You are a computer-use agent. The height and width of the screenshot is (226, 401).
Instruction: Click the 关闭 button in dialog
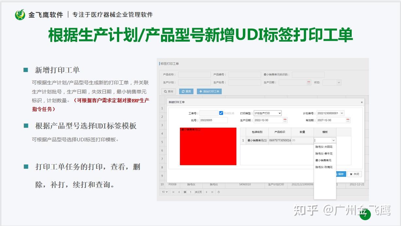354,174
